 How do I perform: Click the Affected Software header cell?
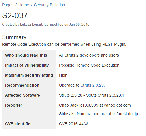pyautogui.click(x=29, y=95)
